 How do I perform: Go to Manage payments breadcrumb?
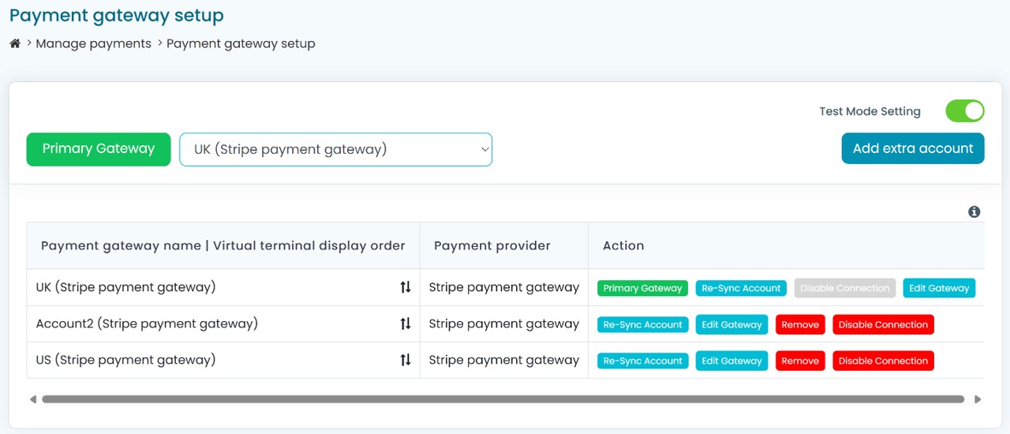pyautogui.click(x=93, y=43)
